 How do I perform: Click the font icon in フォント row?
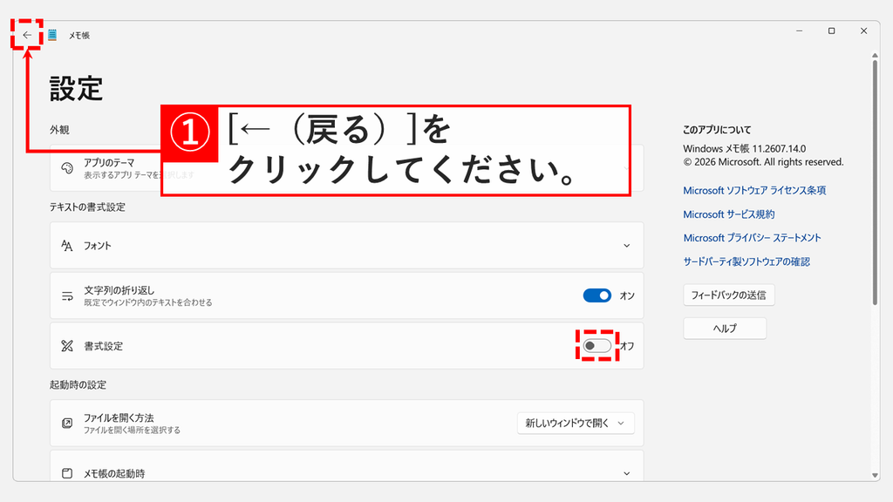click(x=67, y=246)
